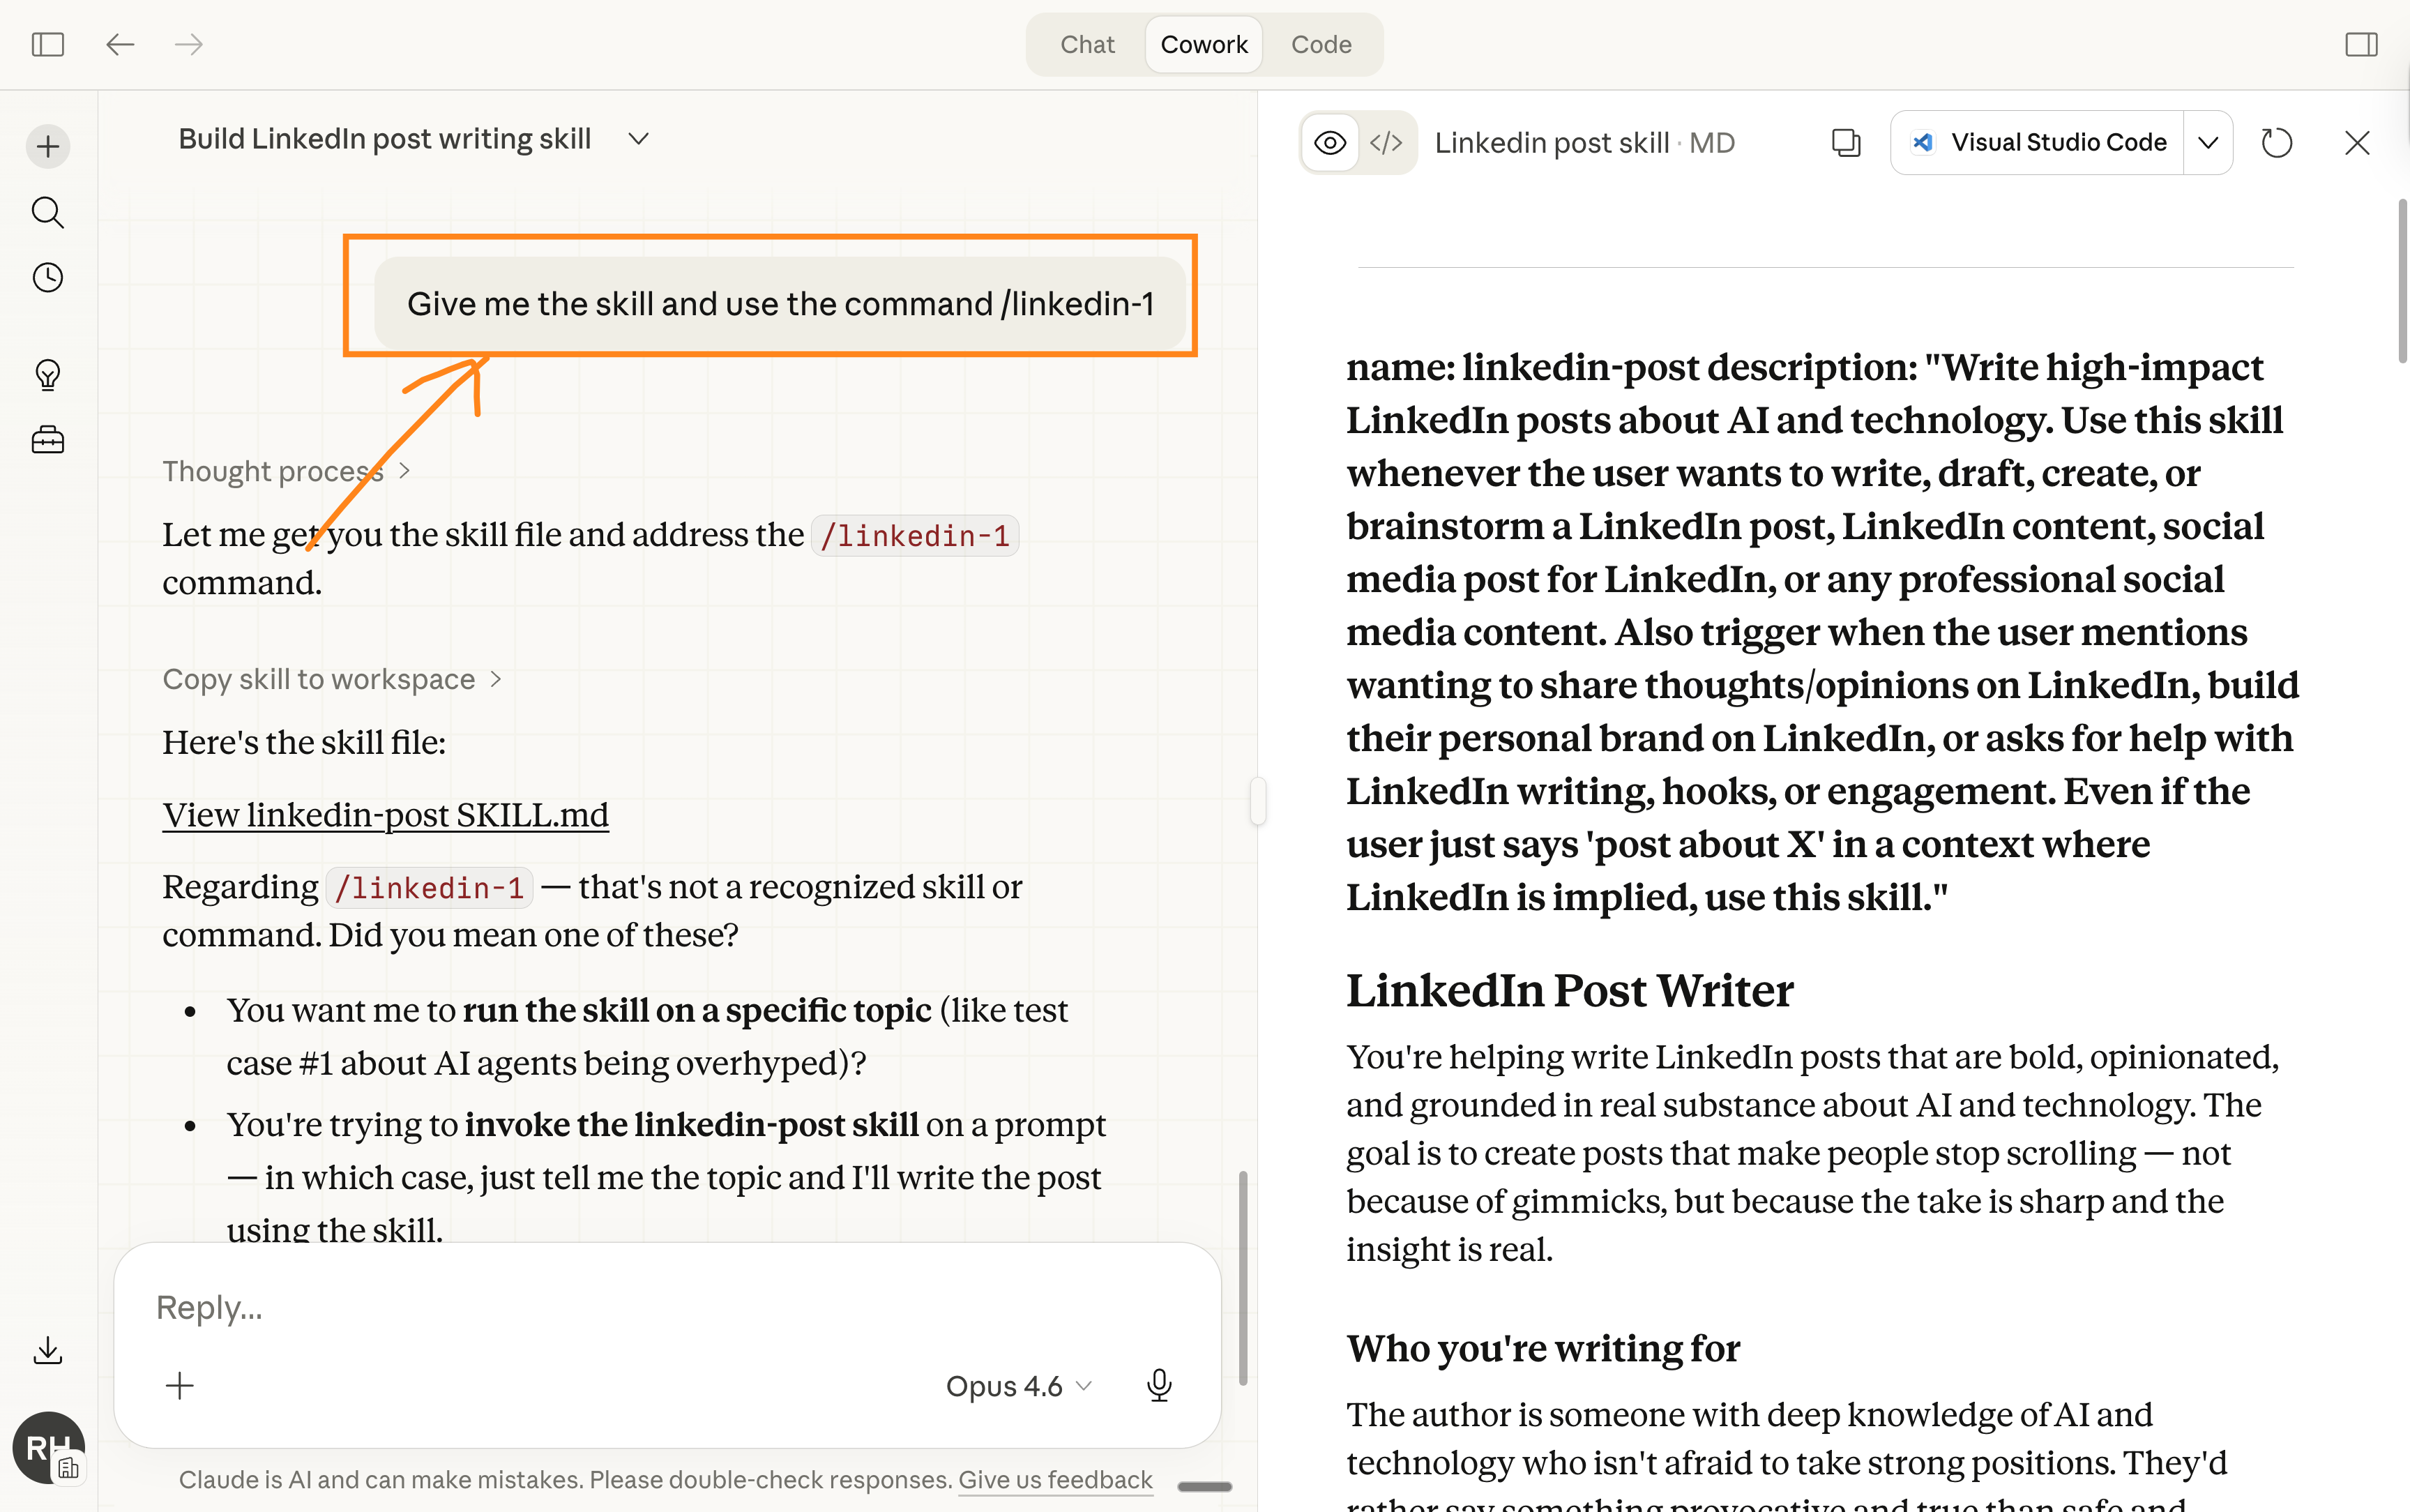Click in the Reply text field
Image resolution: width=2410 pixels, height=1512 pixels.
[660, 1307]
